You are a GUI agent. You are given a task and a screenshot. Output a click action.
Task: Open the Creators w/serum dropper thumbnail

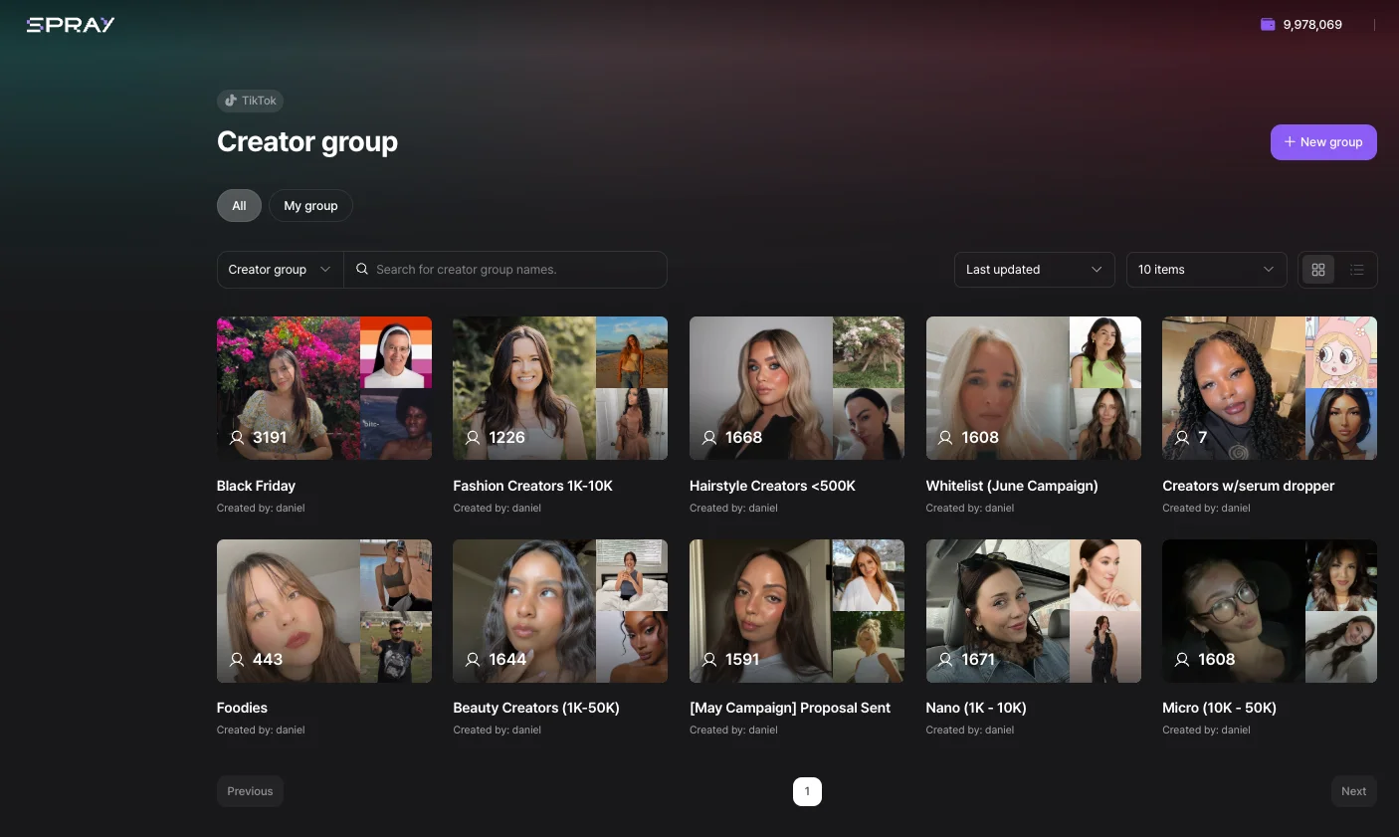click(1270, 388)
